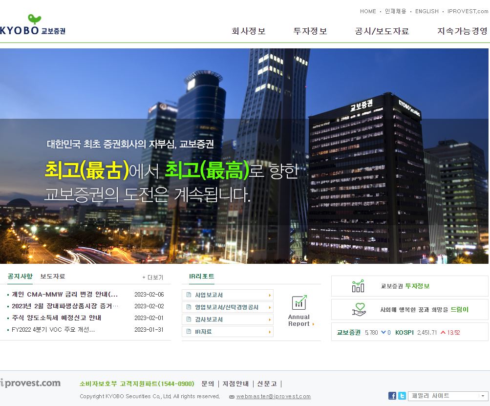
Task: Click the document icon next to 영업보고서/신탁경영공시
Action: tap(189, 307)
